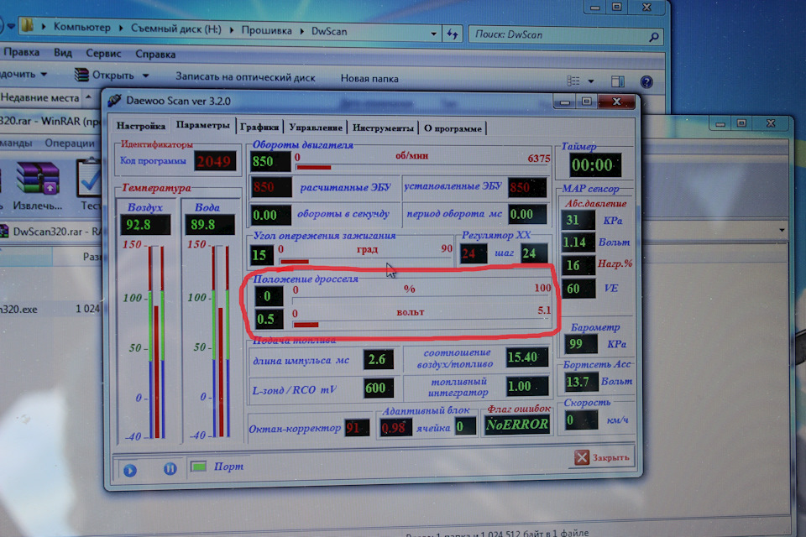The width and height of the screenshot is (806, 537).
Task: Expand the breadcrumb arrow after Компьютер
Action: (x=121, y=29)
